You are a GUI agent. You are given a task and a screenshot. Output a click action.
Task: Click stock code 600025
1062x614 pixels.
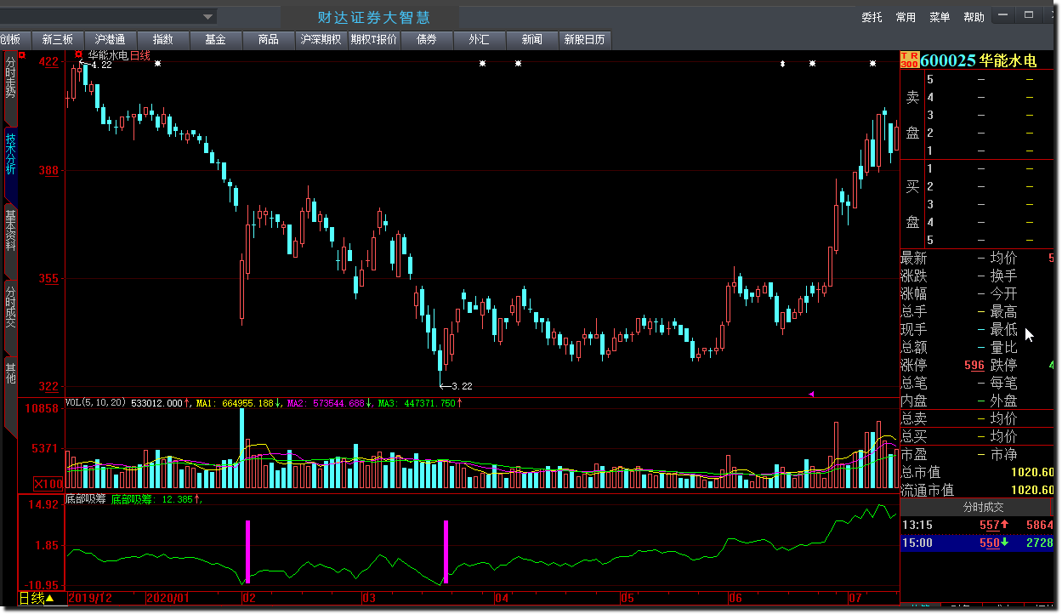tap(948, 60)
